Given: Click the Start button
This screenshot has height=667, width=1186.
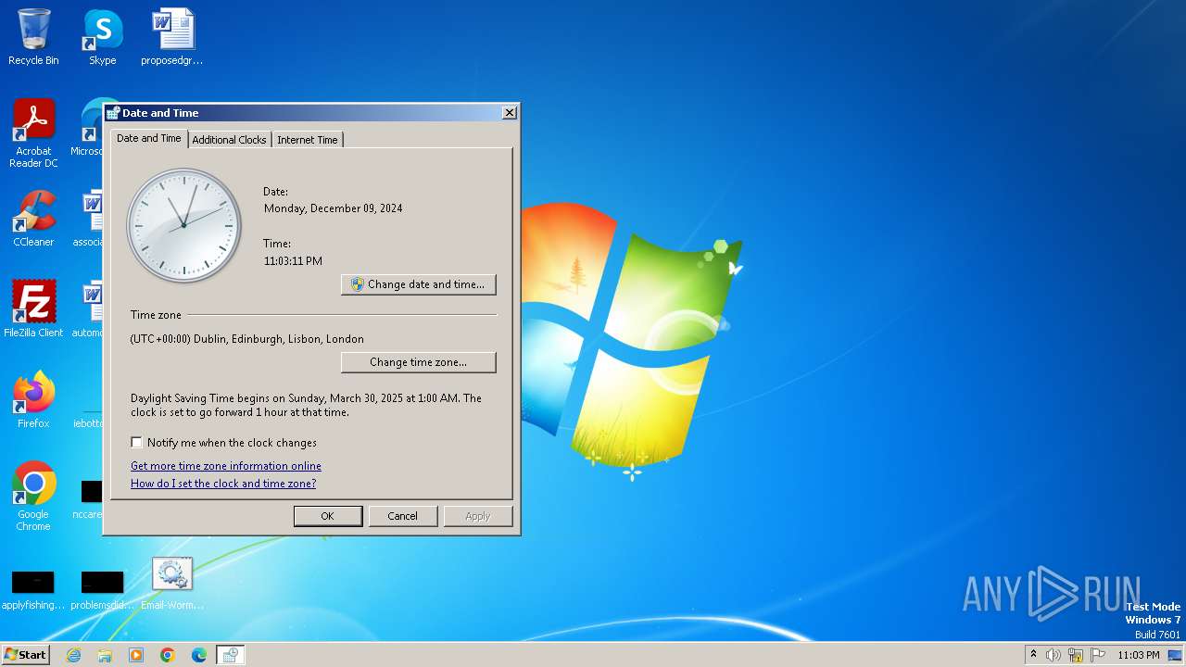Looking at the screenshot, I should (x=25, y=654).
